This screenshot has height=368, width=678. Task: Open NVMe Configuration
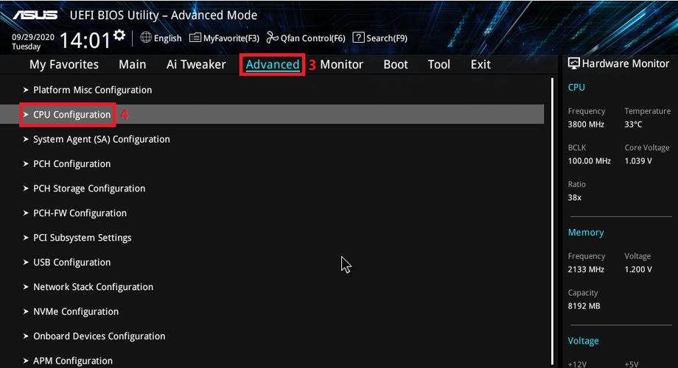pos(76,311)
